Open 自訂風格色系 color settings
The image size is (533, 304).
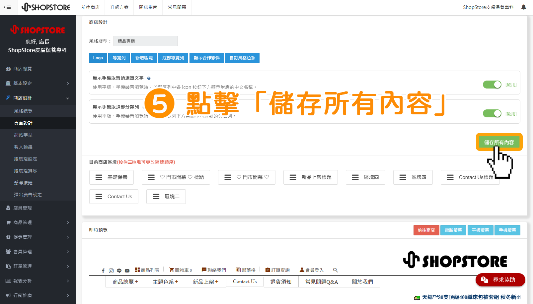pos(242,58)
